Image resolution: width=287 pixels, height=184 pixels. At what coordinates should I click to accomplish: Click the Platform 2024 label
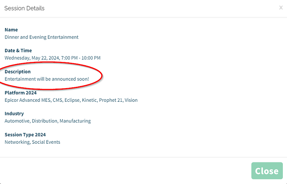[x=20, y=93]
